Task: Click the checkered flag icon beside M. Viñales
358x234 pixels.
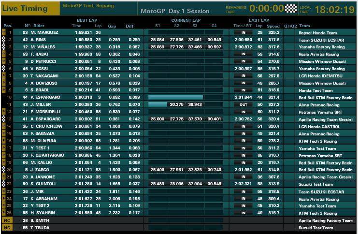Action: (3, 47)
